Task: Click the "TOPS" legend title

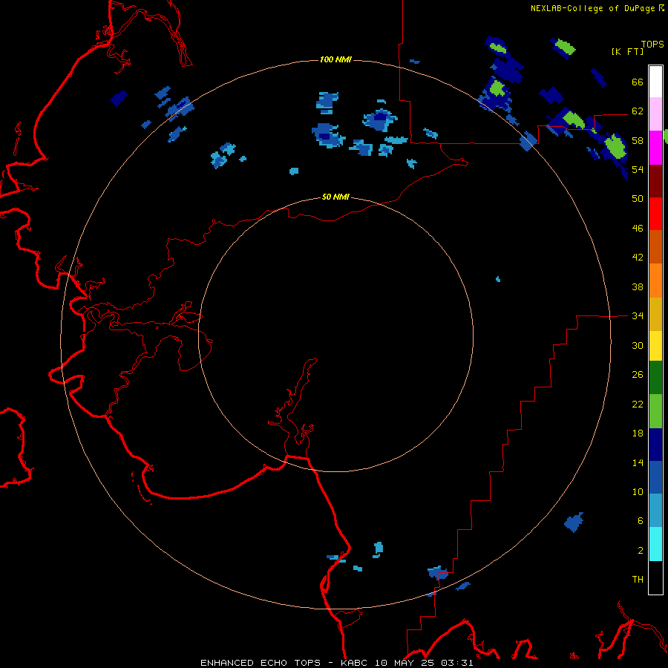Action: coord(652,45)
